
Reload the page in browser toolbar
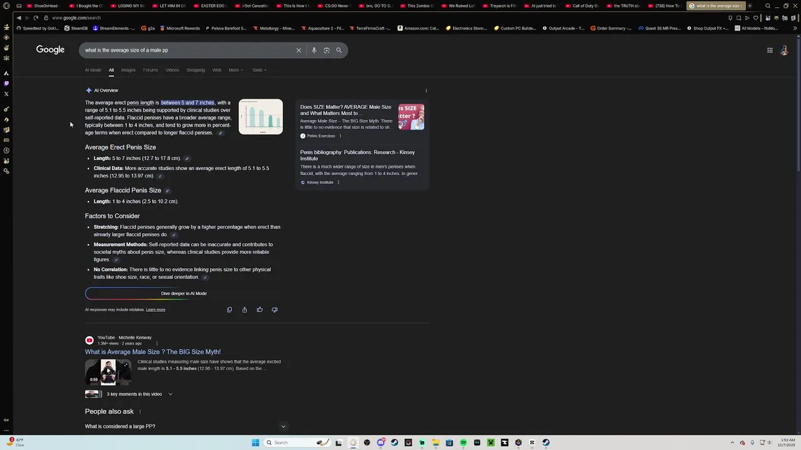point(36,17)
